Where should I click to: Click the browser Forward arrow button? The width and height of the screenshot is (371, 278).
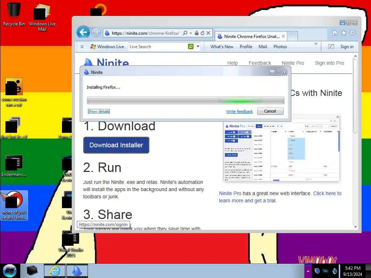click(x=96, y=32)
